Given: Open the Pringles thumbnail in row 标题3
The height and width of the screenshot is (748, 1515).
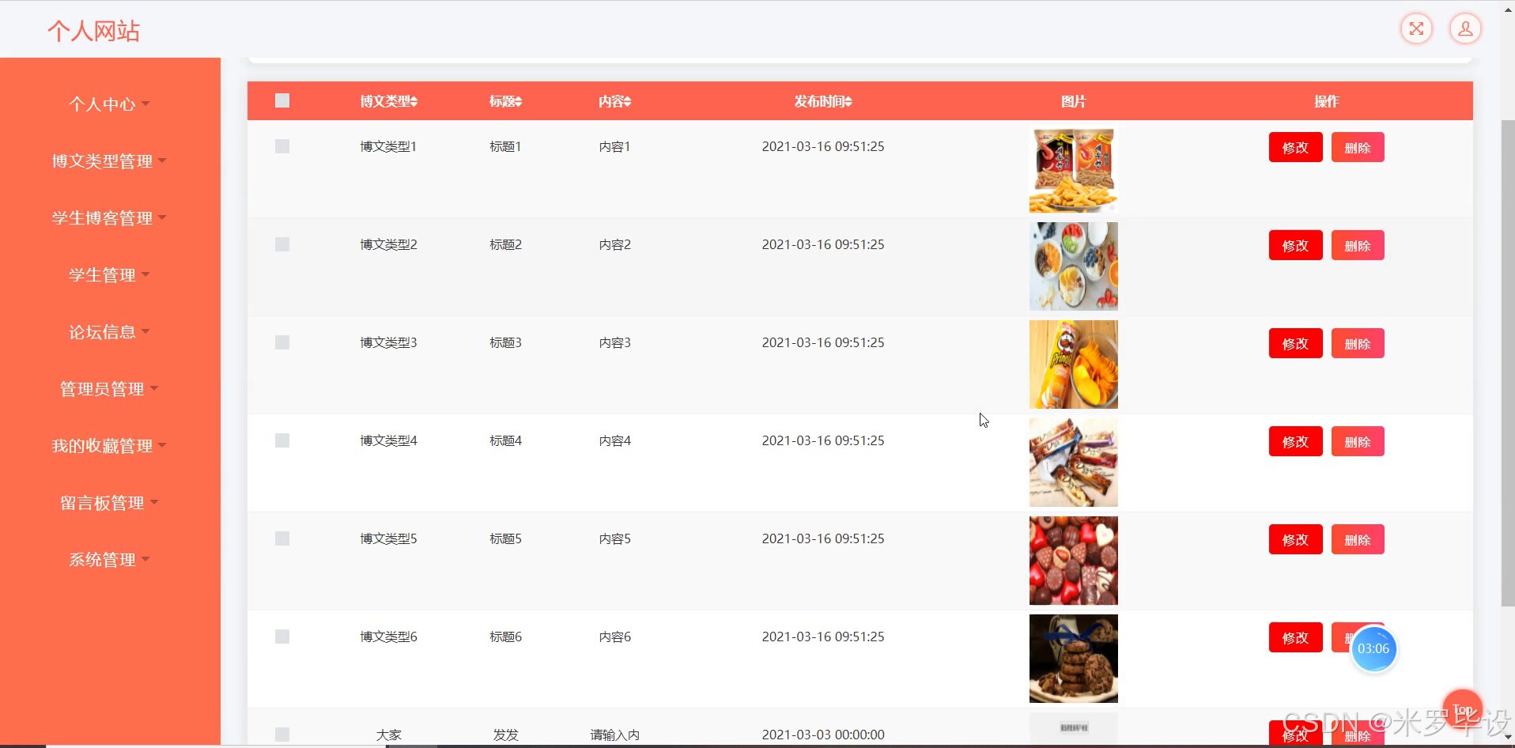Looking at the screenshot, I should pos(1073,365).
